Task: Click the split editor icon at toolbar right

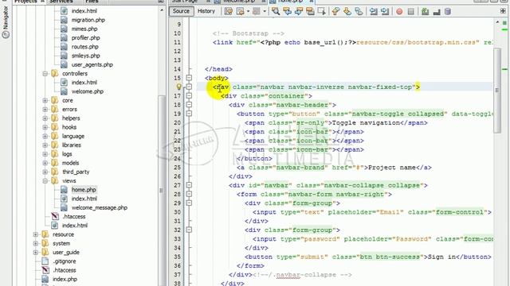Action: coord(503,11)
